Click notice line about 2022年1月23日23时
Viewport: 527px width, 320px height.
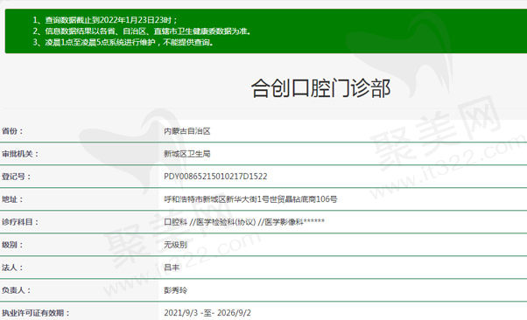tap(105, 20)
